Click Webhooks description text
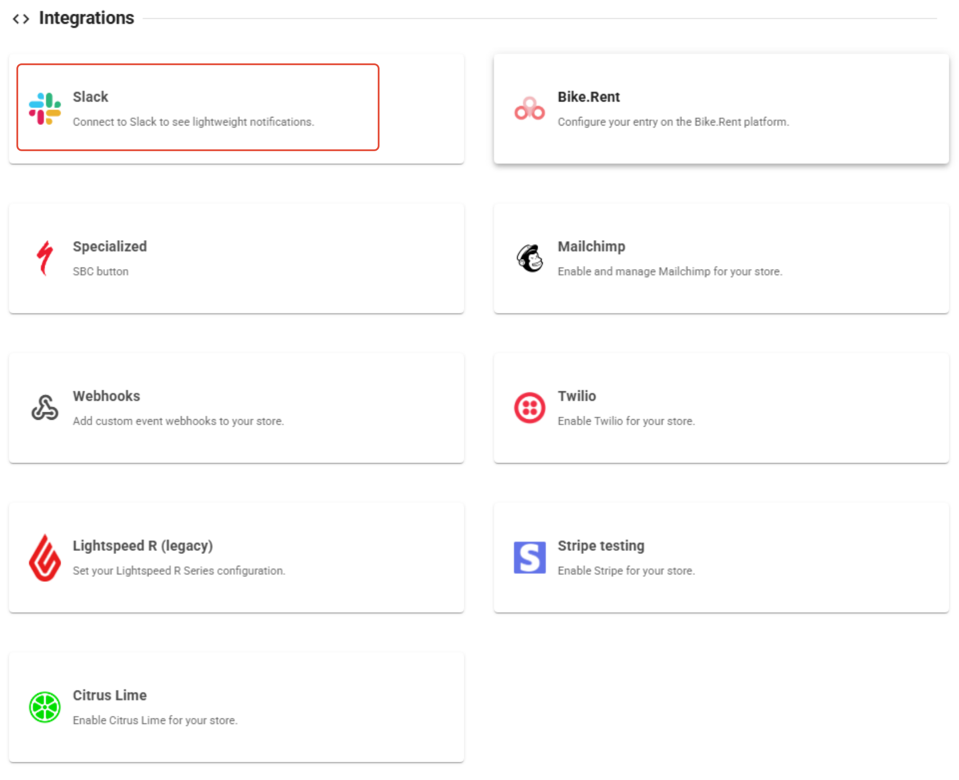The image size is (959, 780). pyautogui.click(x=178, y=421)
